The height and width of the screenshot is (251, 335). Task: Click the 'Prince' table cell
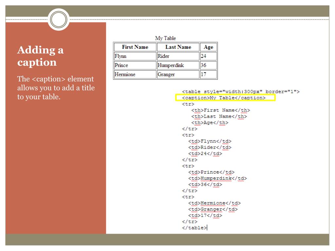pos(135,65)
